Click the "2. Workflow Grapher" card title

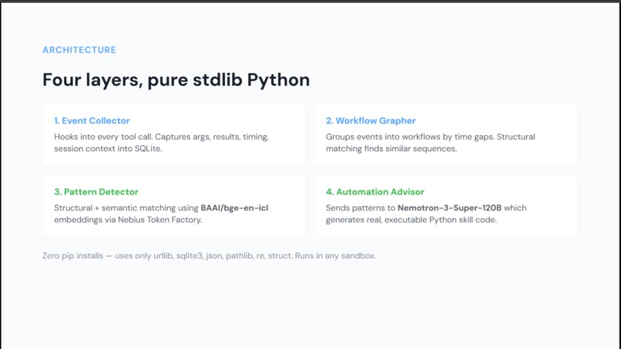tap(371, 121)
